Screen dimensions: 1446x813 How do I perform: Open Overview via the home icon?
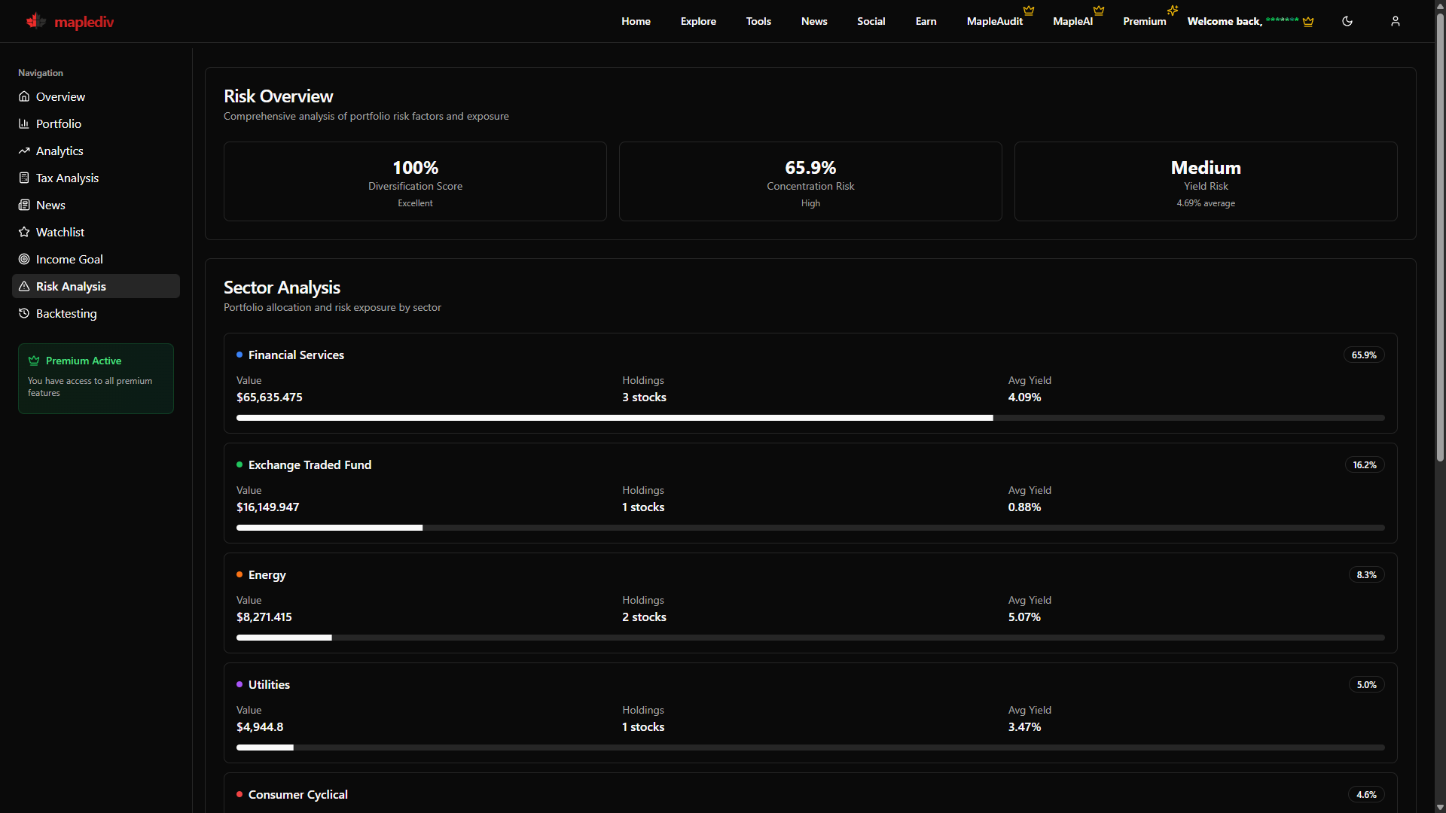coord(23,96)
